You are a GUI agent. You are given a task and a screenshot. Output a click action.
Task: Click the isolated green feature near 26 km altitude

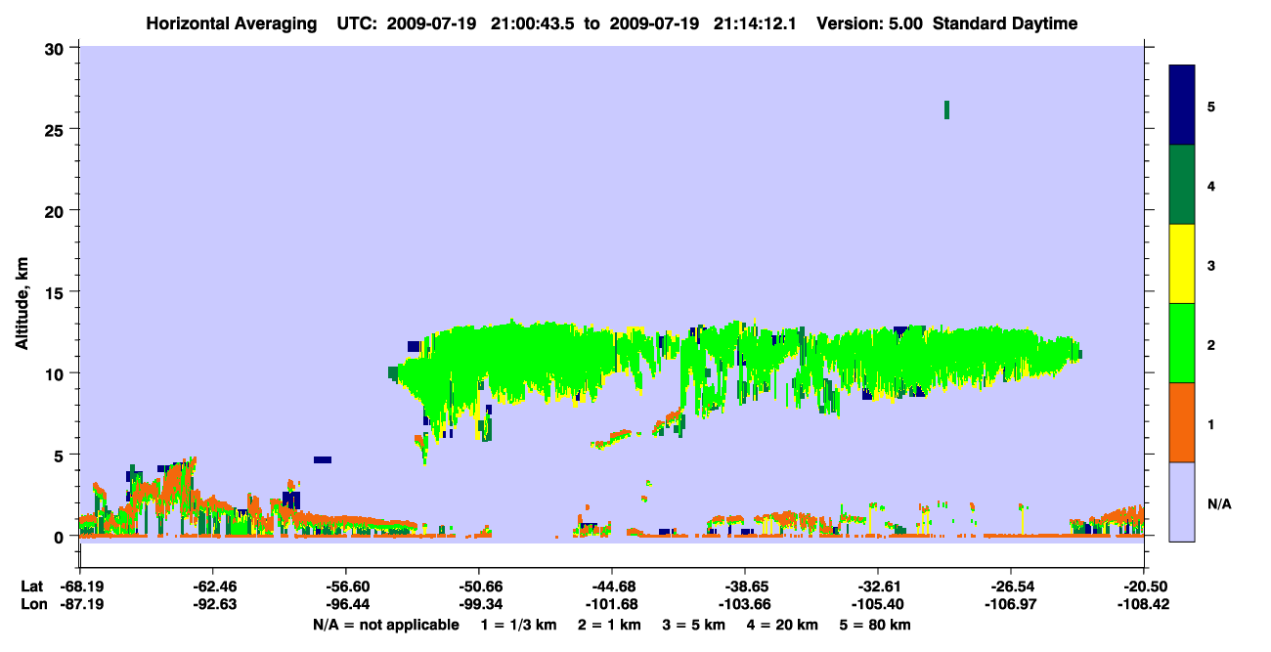pyautogui.click(x=946, y=109)
